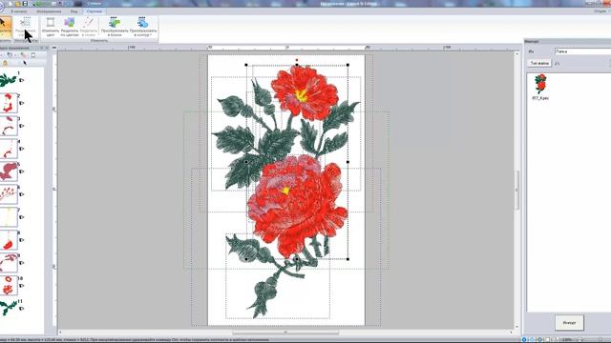Click horizontal scrollbar left arrow

pos(60,333)
